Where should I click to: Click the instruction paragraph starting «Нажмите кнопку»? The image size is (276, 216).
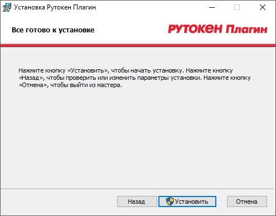click(x=134, y=78)
